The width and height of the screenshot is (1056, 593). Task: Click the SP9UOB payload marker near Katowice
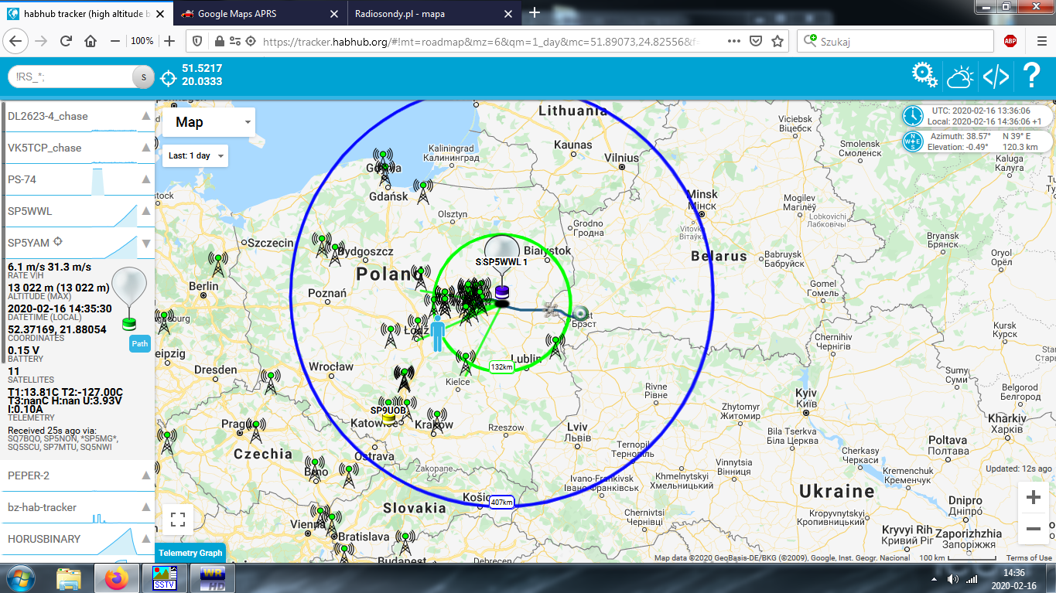(388, 417)
